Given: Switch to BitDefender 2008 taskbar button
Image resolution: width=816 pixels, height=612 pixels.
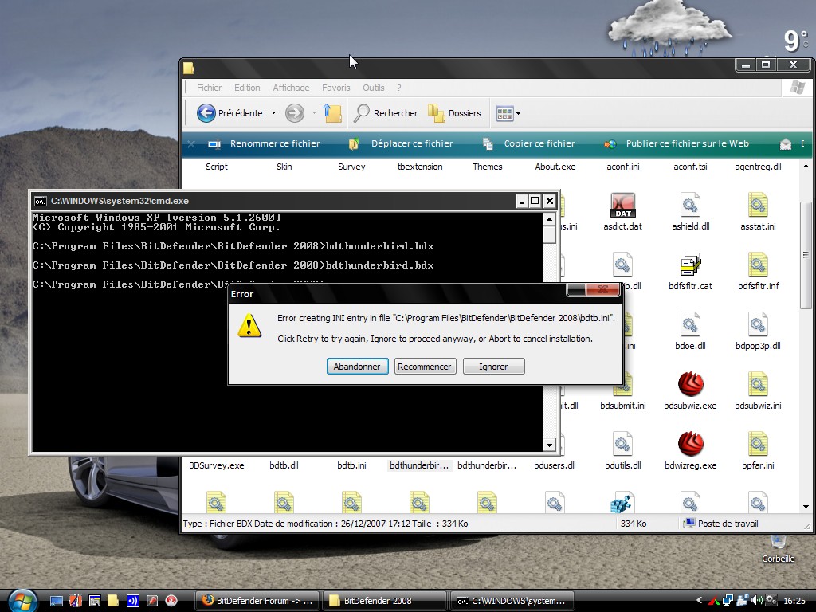Looking at the screenshot, I should tap(385, 601).
